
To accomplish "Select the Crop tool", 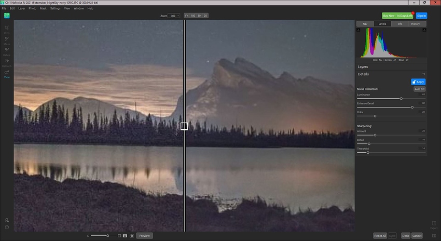I will click(x=7, y=29).
